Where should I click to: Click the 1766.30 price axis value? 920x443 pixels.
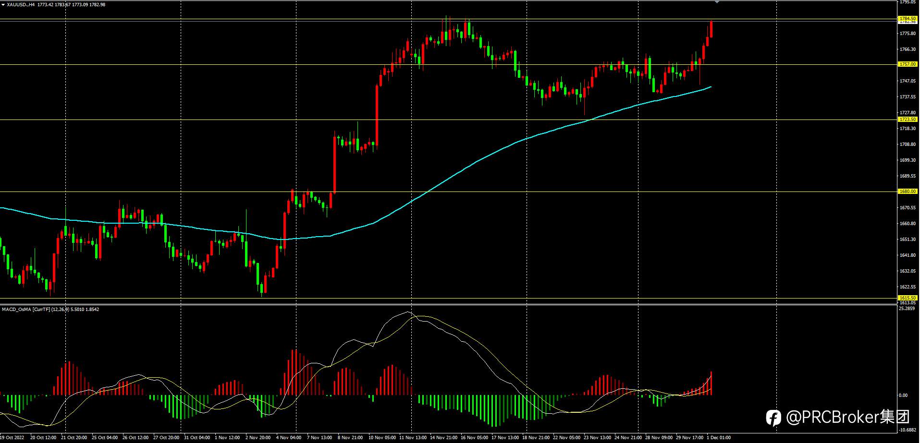pos(908,49)
